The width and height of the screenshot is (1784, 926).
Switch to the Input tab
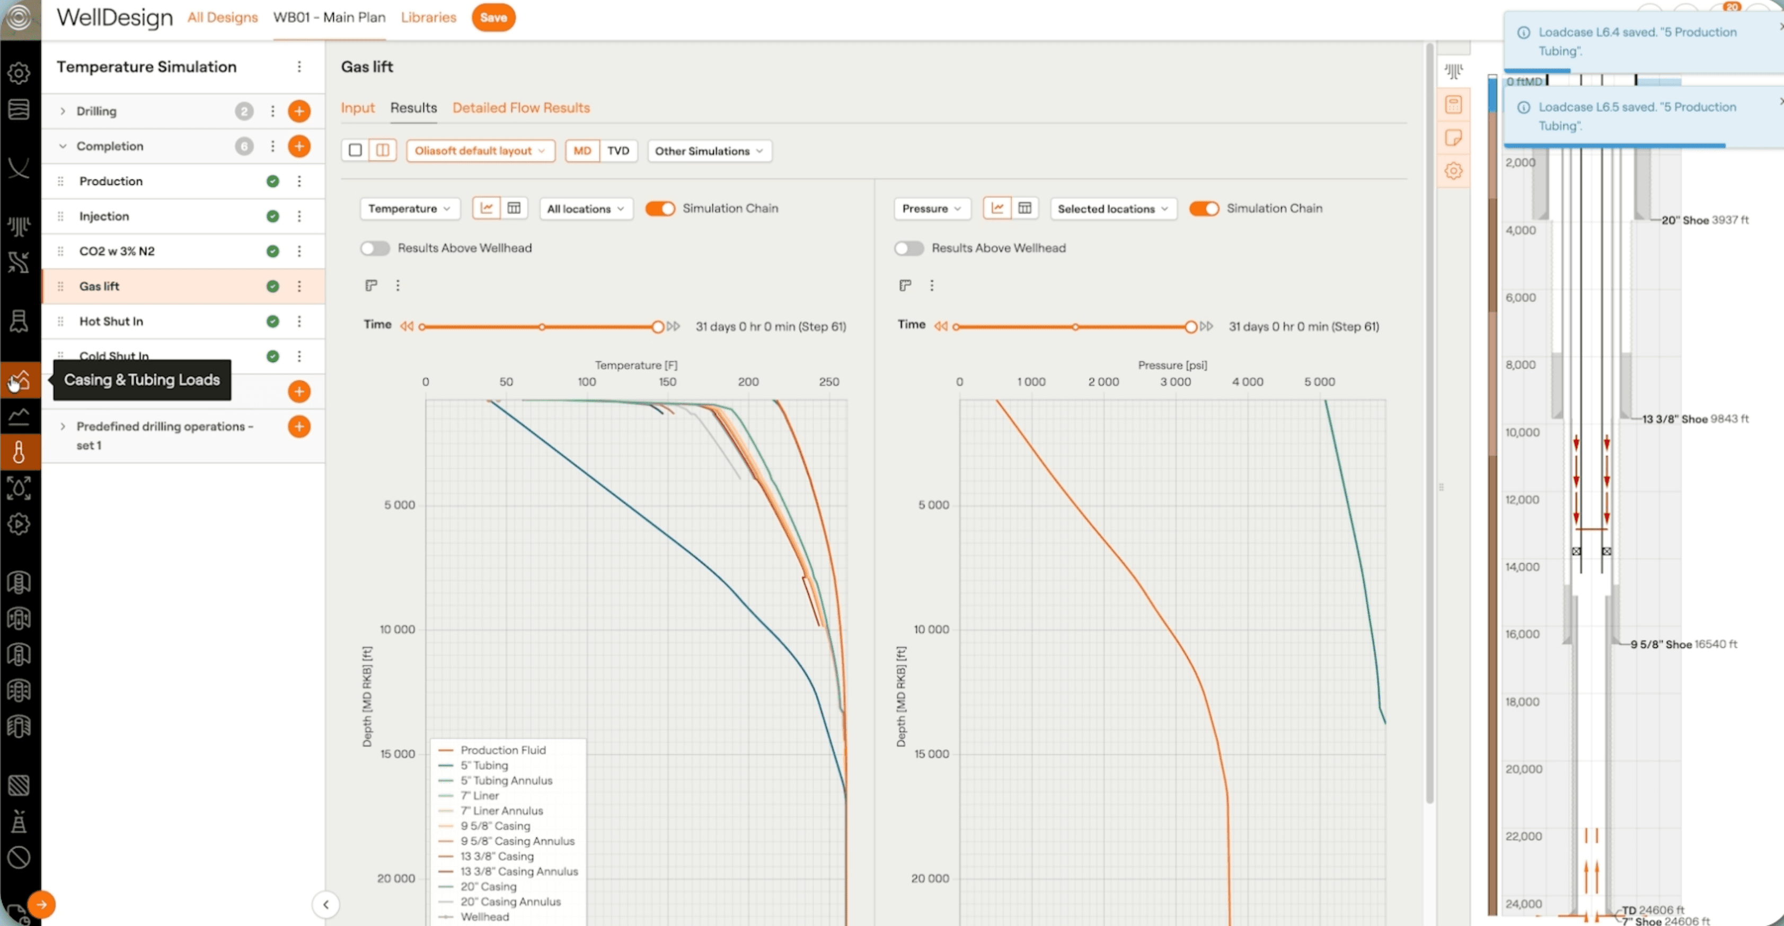tap(357, 107)
